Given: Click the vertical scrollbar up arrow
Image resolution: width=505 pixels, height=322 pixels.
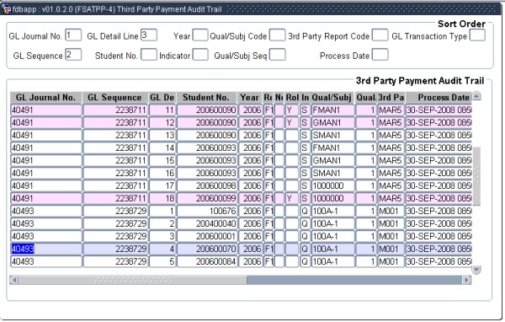Looking at the screenshot, I should click(476, 96).
